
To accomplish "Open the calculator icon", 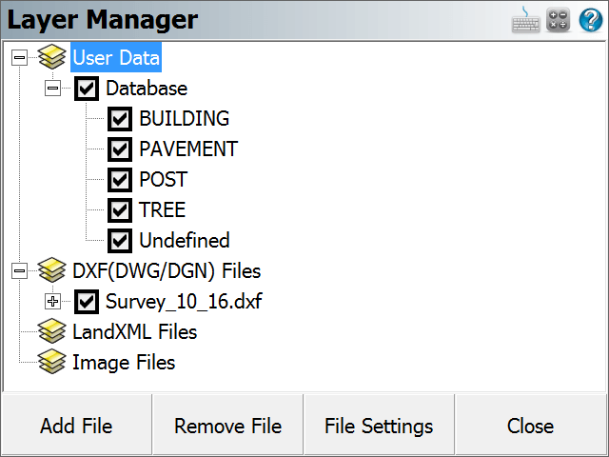I will point(559,19).
